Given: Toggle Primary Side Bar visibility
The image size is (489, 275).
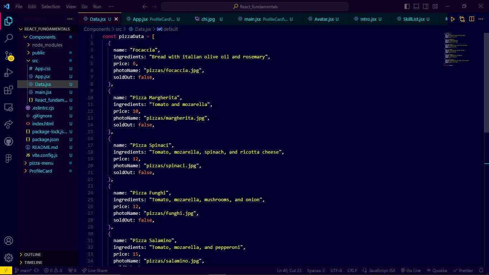Looking at the screenshot, I should [x=407, y=6].
